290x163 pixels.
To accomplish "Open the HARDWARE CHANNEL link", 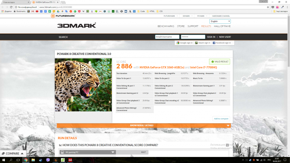I will [221, 16].
